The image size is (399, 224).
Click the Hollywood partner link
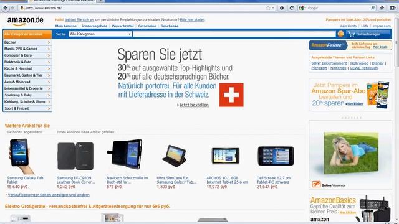coord(359,63)
